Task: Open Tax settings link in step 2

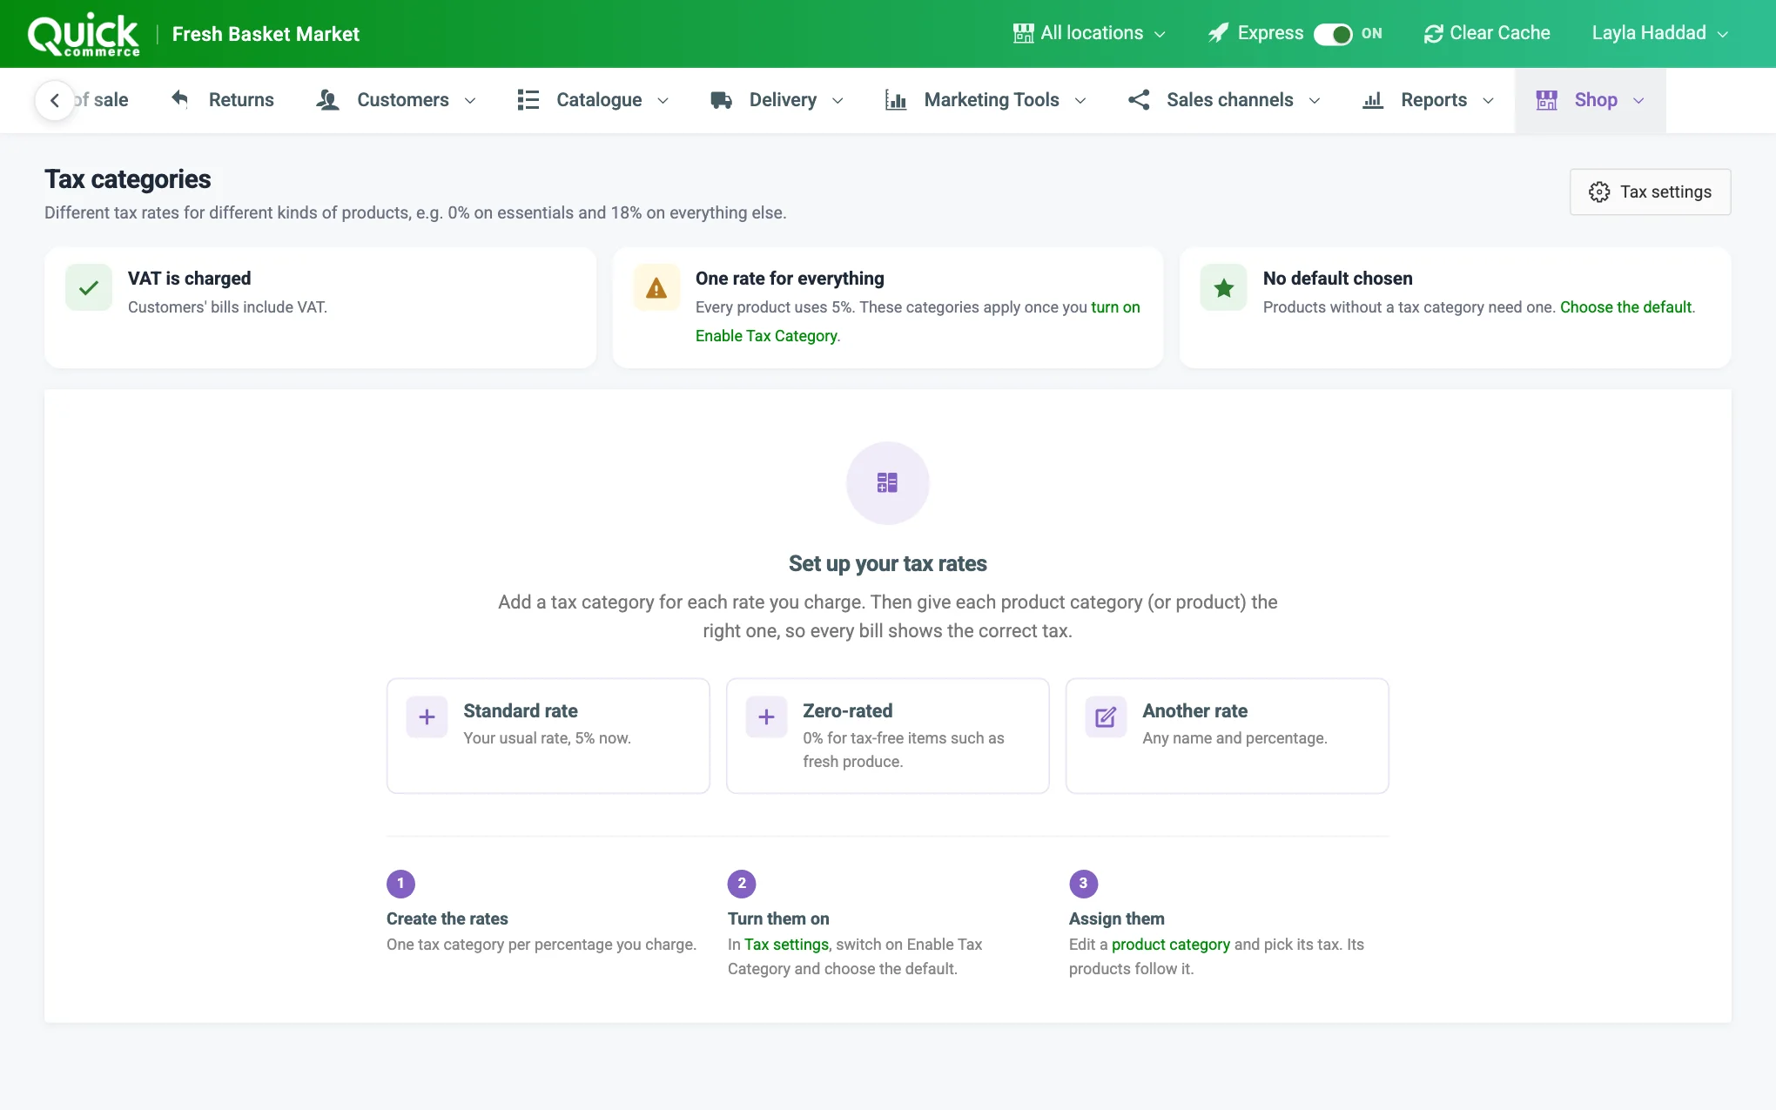Action: [786, 945]
